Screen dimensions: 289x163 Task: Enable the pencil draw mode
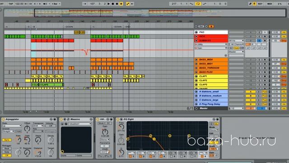(250, 4)
